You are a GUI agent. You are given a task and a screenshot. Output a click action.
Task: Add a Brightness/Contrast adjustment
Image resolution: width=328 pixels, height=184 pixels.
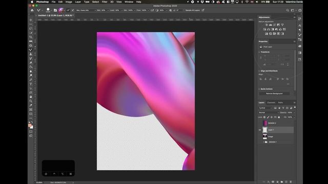[266, 25]
